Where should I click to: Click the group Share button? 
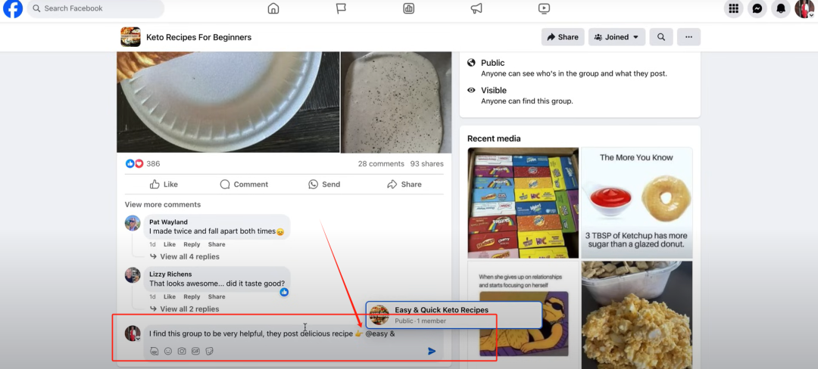563,37
